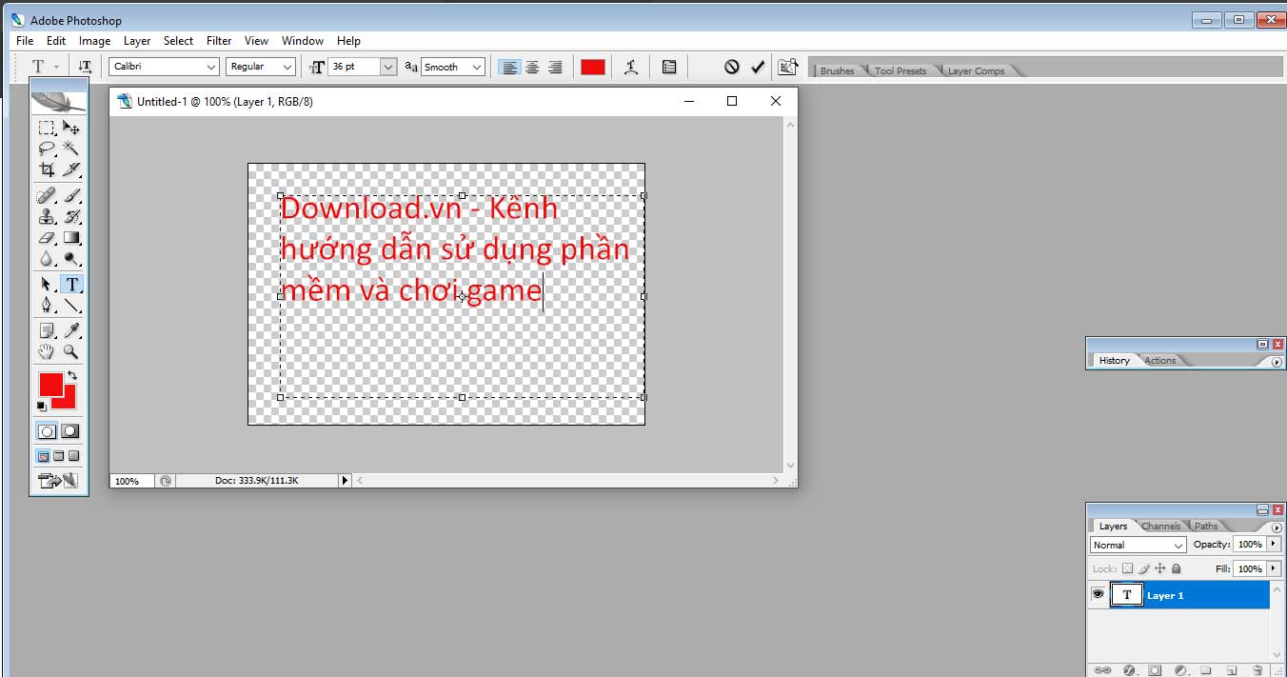Reset default foreground and background colors
This screenshot has height=677, width=1287.
click(x=42, y=407)
